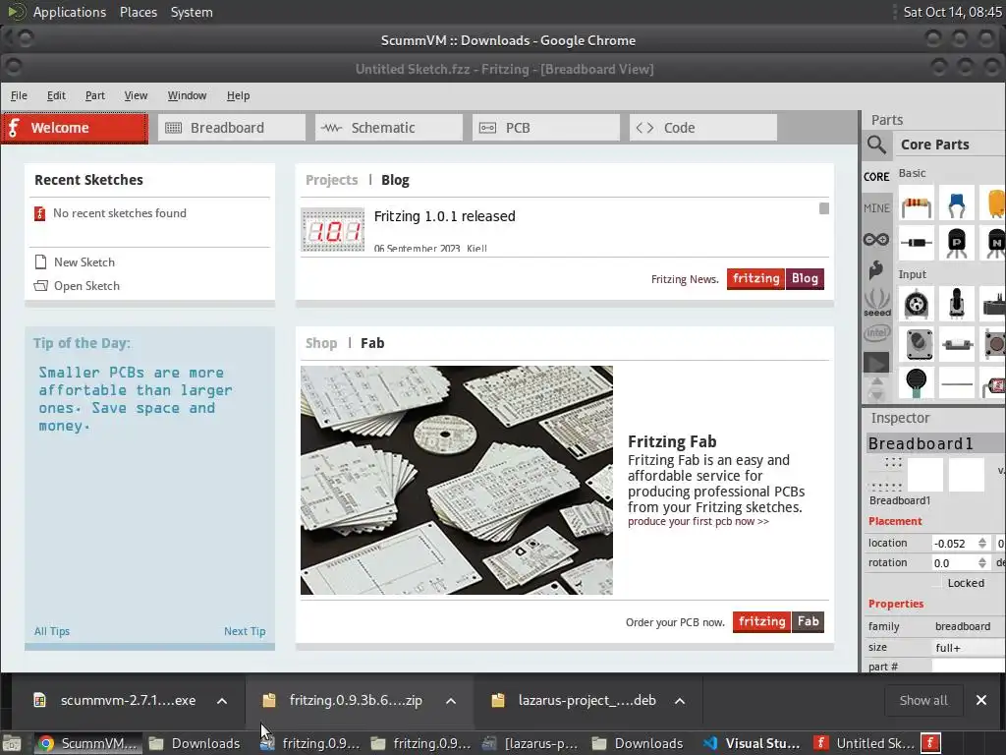Click Show all downloads button
1006x755 pixels.
point(923,700)
